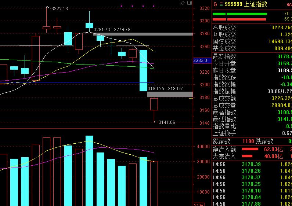
Task: Select the B股成交 row
Action: click(252, 34)
